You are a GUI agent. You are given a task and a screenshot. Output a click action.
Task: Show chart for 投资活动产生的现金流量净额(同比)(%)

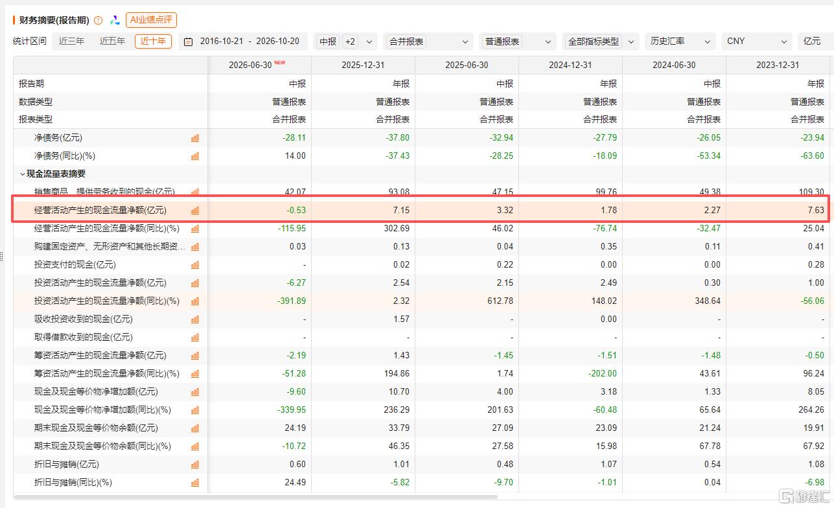pyautogui.click(x=195, y=301)
